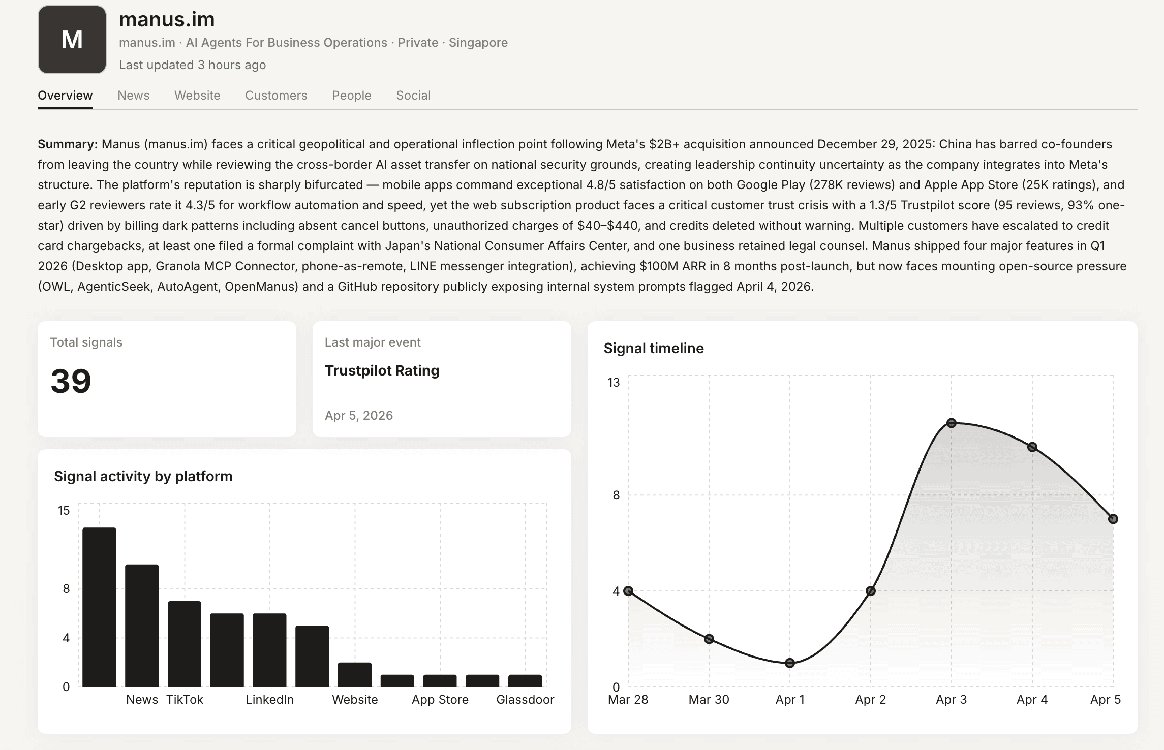The width and height of the screenshot is (1164, 750).
Task: Click the Total signals card
Action: [x=167, y=379]
